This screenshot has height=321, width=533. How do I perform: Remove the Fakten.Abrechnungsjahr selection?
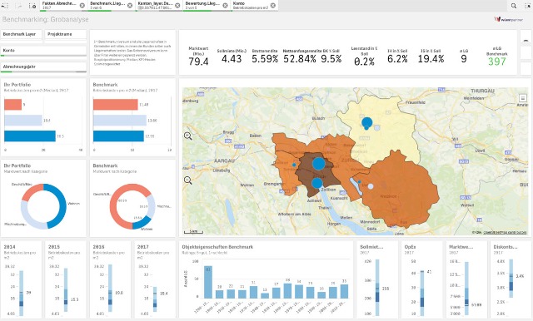(x=82, y=6)
